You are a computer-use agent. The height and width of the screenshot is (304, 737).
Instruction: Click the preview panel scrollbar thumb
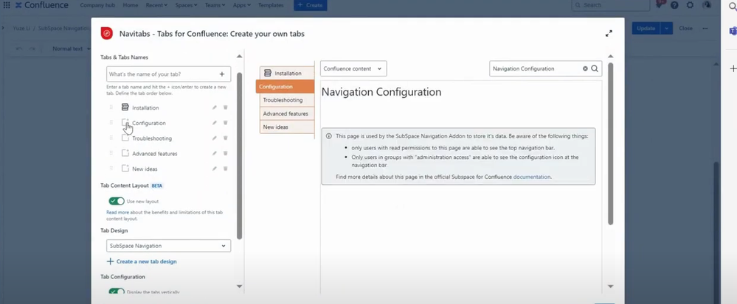click(x=611, y=144)
